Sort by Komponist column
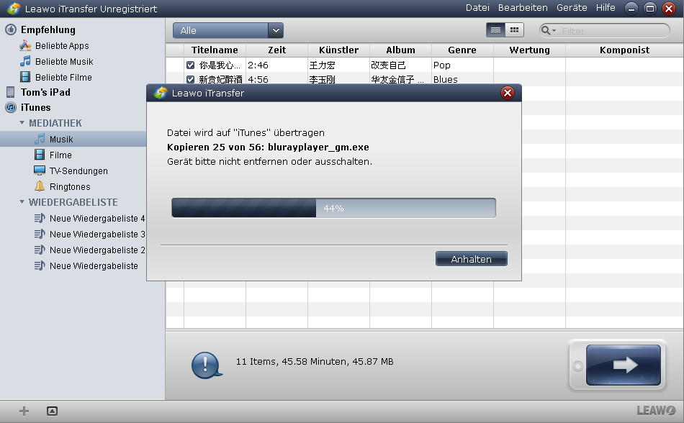 coord(625,50)
